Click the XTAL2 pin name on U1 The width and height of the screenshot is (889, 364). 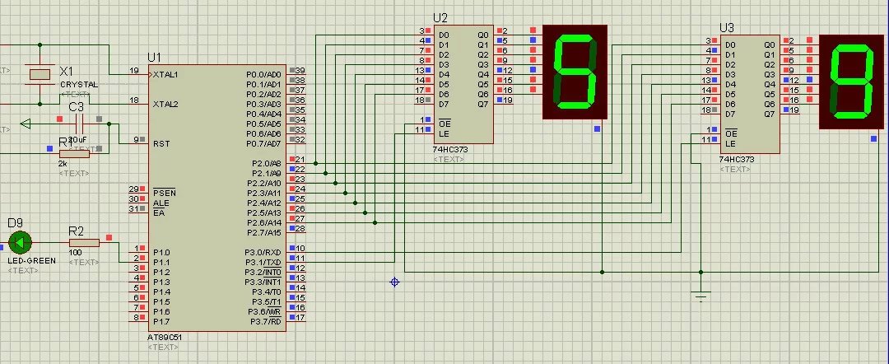click(165, 104)
